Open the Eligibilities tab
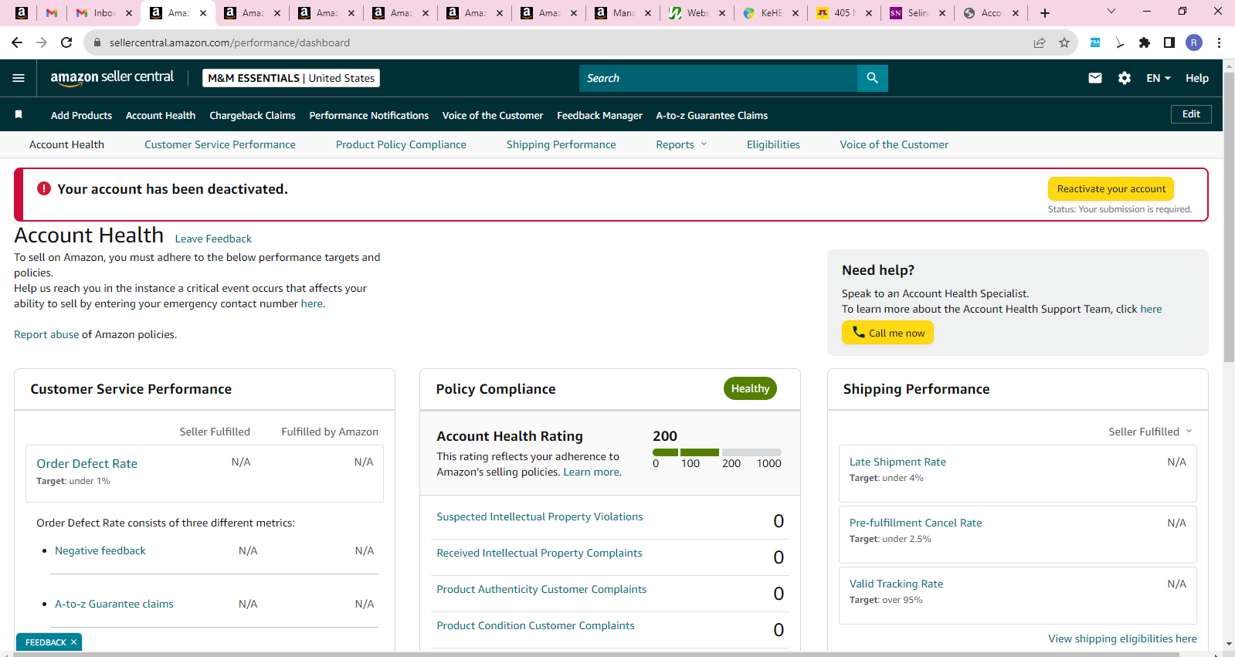1235x657 pixels. (x=773, y=144)
